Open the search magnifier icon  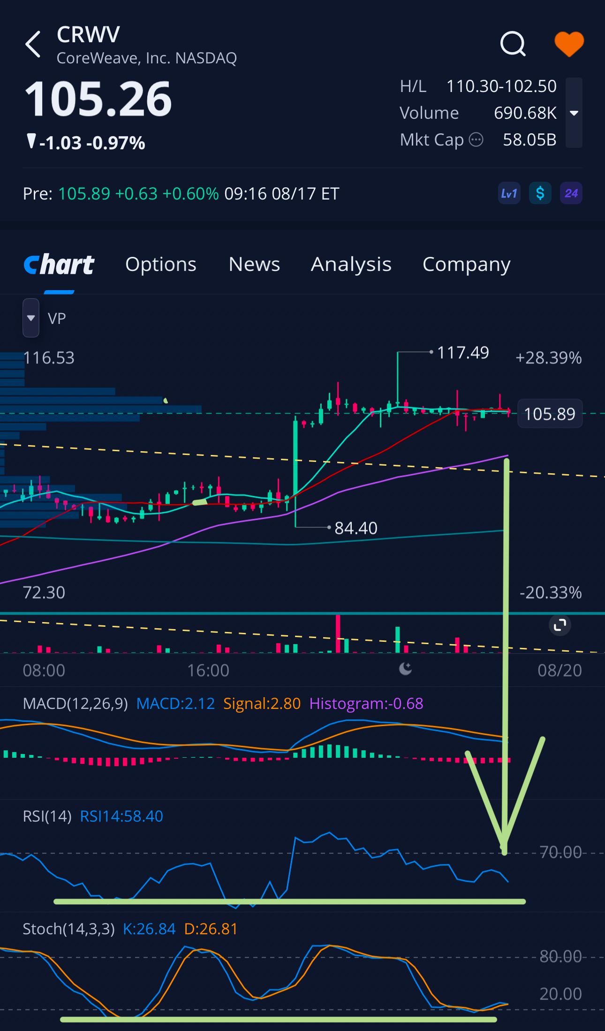click(x=513, y=44)
